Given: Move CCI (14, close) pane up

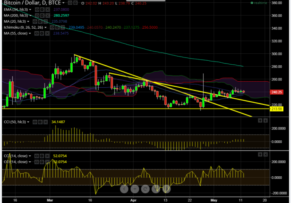Looking at the screenshot, I should (x=260, y=154).
